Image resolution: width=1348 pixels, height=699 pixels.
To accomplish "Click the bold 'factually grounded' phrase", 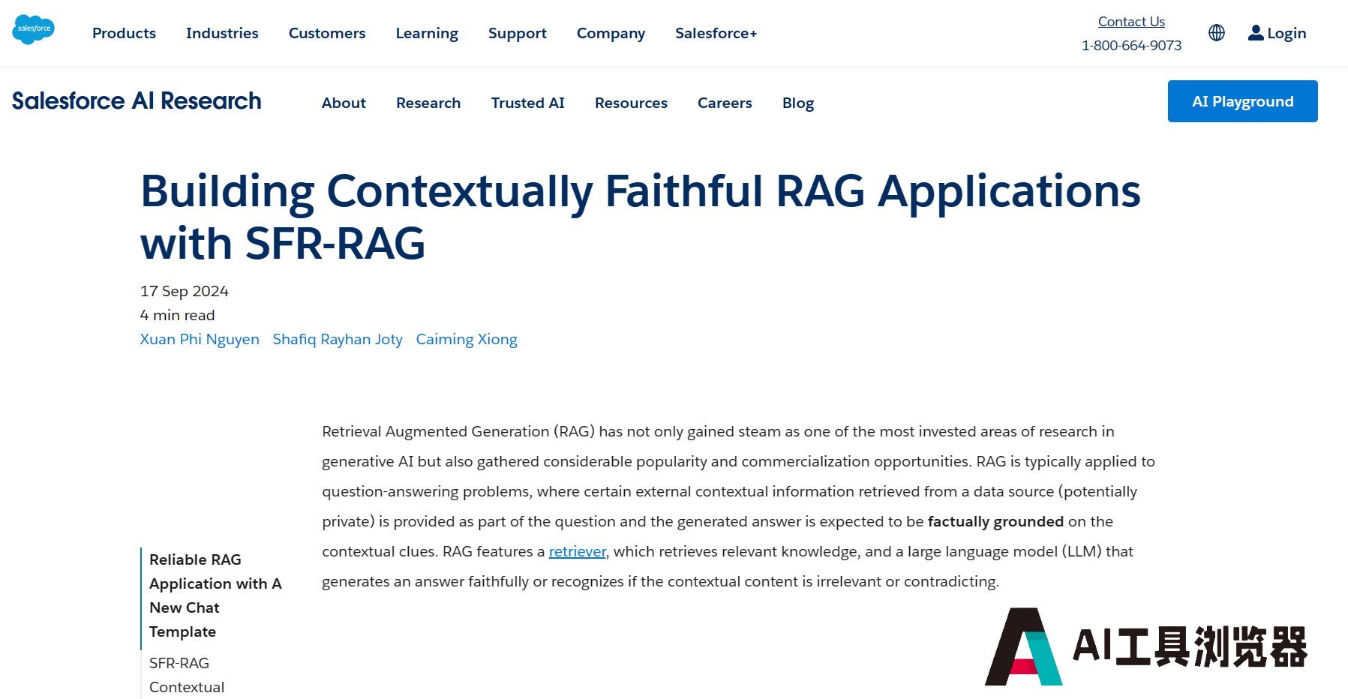I will tap(995, 521).
